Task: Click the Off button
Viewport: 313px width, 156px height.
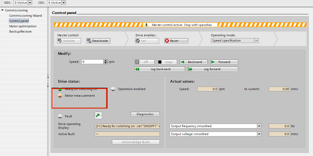Action: click(144, 62)
